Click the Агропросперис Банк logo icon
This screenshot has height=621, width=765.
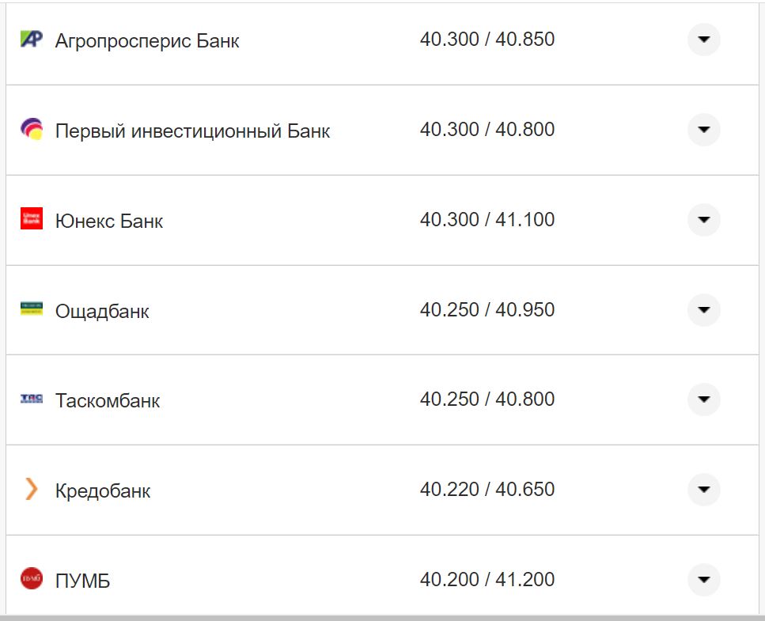click(32, 38)
